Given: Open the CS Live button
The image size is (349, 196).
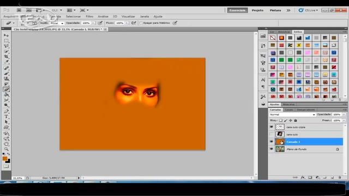Looking at the screenshot, I should click(x=308, y=10).
